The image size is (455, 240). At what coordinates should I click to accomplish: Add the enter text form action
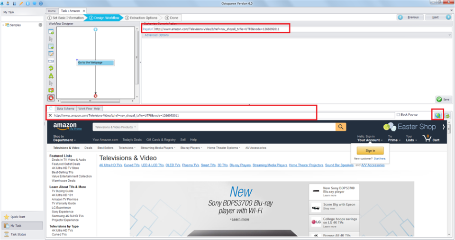tap(51, 54)
